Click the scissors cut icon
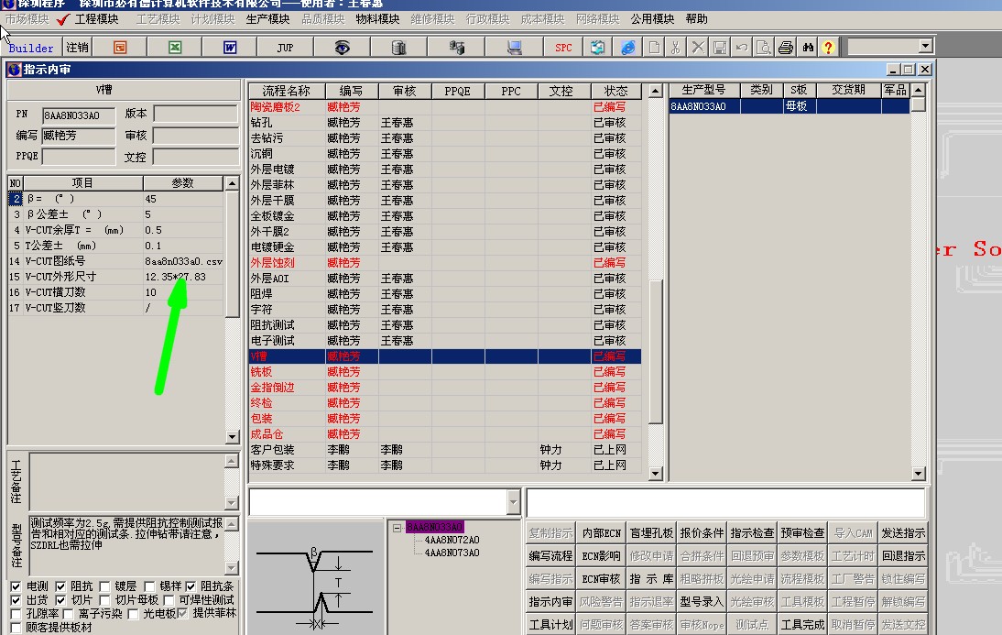1002x635 pixels. [675, 48]
